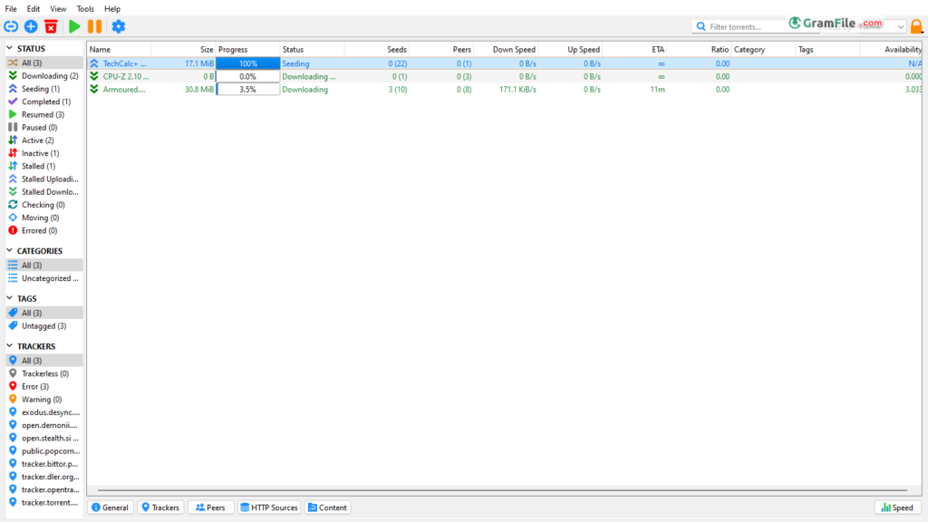Screen dimensions: 928x522
Task: Select the Stalled (1) status filter
Action: pyautogui.click(x=44, y=167)
